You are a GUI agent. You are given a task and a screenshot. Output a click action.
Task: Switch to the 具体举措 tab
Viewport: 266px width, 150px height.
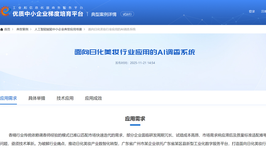37,98
